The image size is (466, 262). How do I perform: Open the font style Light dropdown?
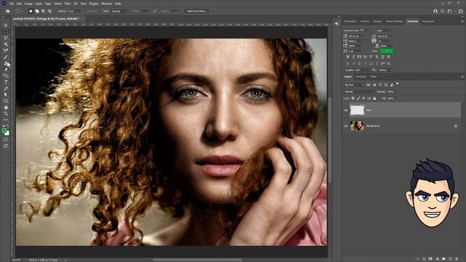pyautogui.click(x=384, y=31)
